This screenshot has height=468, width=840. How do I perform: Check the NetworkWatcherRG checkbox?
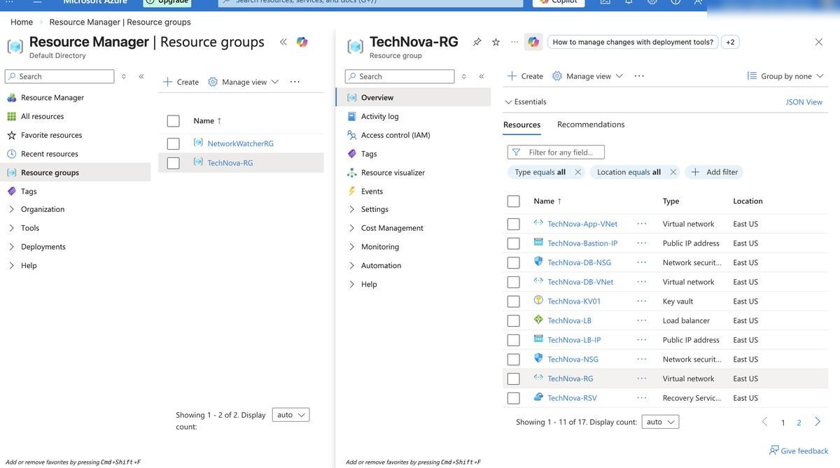pyautogui.click(x=174, y=143)
